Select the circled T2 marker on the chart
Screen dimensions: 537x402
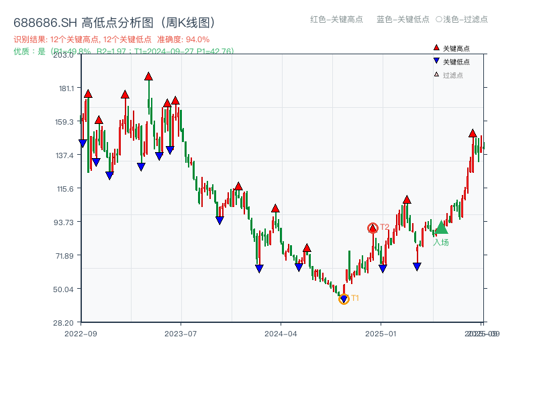click(x=373, y=226)
